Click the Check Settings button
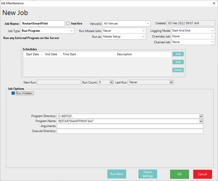Screen dimensions: 218x181 pos(147,174)
